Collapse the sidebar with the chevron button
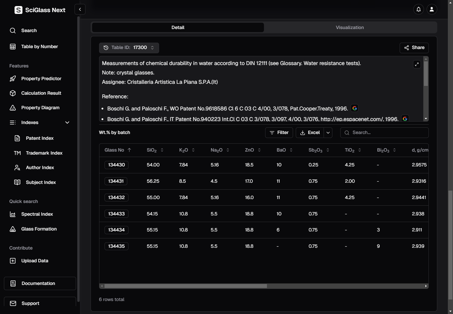Image resolution: width=453 pixels, height=314 pixels. [x=80, y=9]
